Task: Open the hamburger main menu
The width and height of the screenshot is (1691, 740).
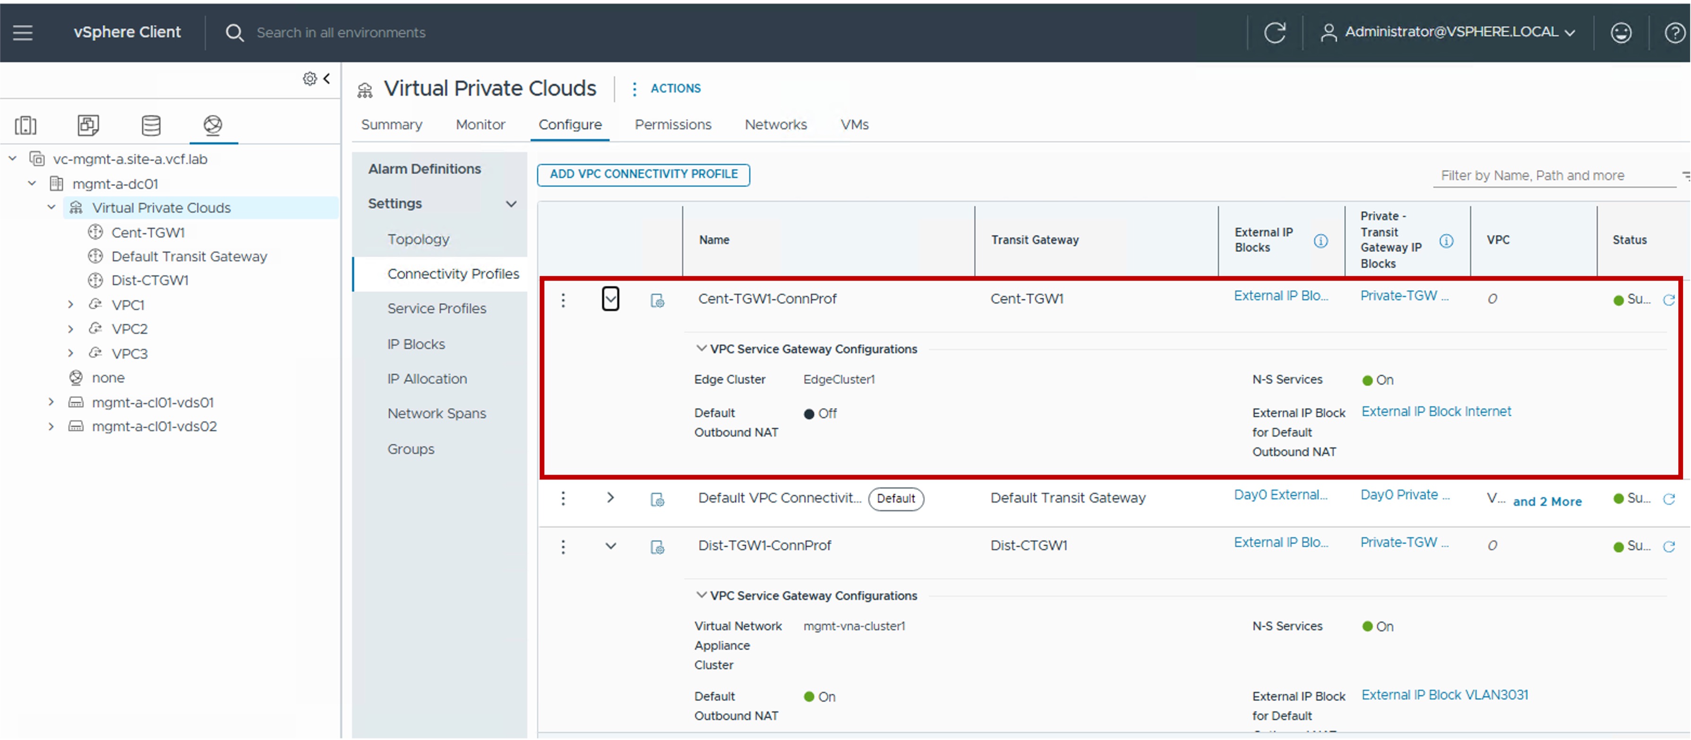Action: 23,32
